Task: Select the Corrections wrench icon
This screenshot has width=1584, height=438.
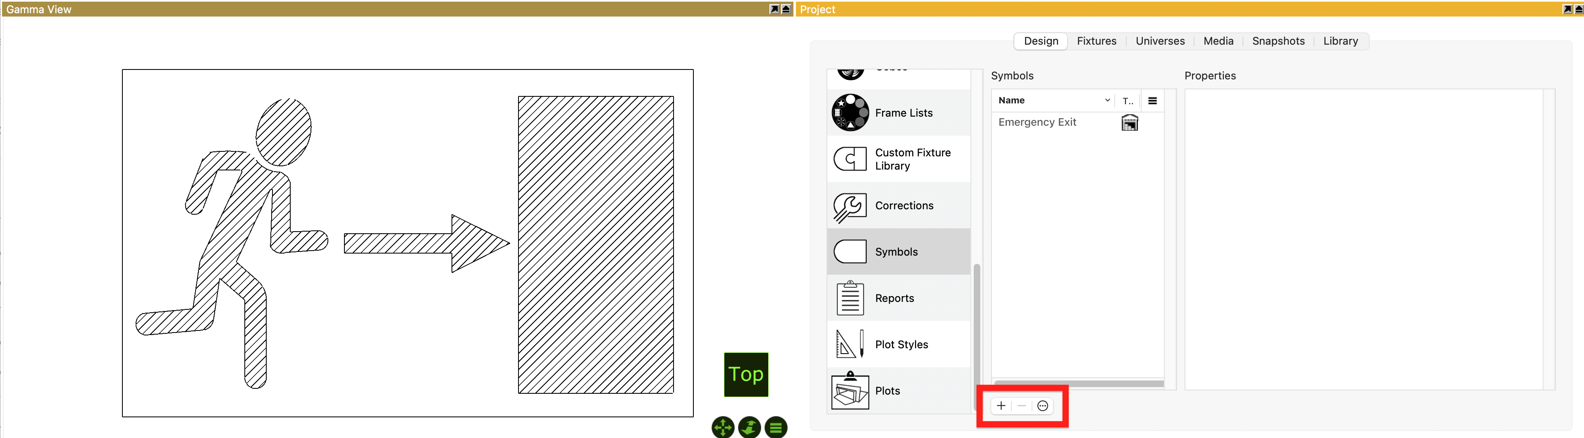Action: click(x=850, y=206)
